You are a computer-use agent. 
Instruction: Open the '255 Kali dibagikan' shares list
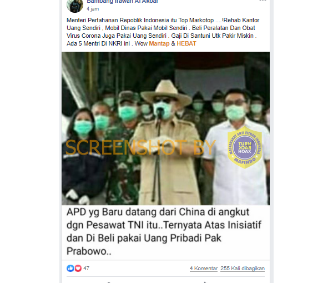point(243,269)
